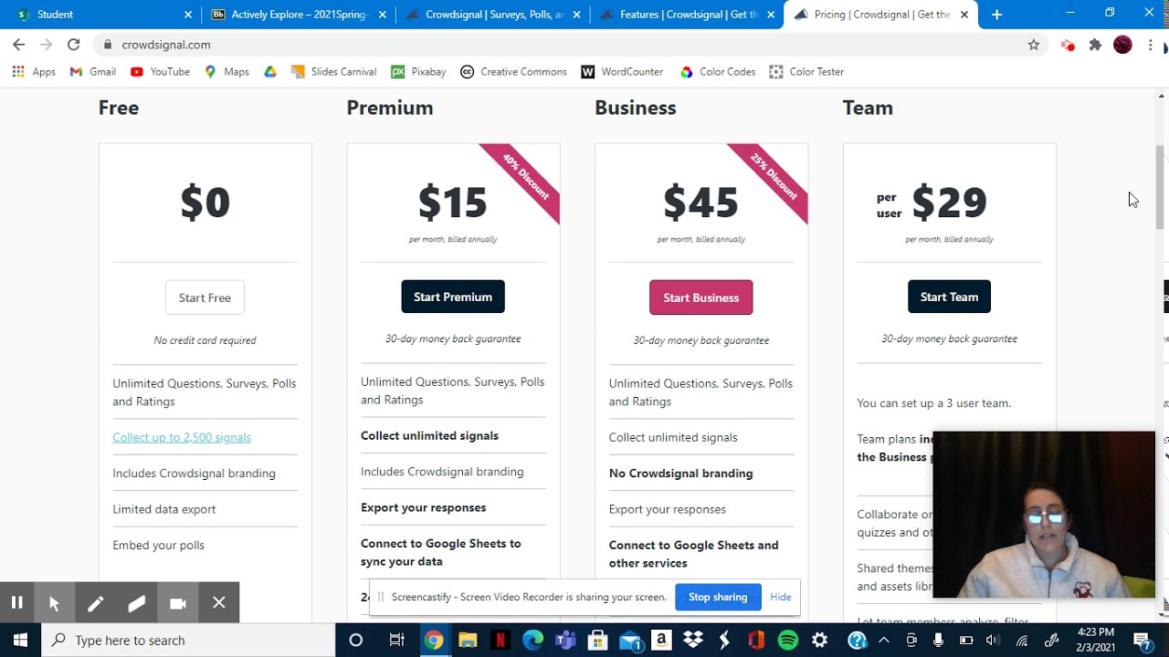This screenshot has width=1169, height=657.
Task: Bookmark this page with the star icon
Action: [x=1034, y=45]
